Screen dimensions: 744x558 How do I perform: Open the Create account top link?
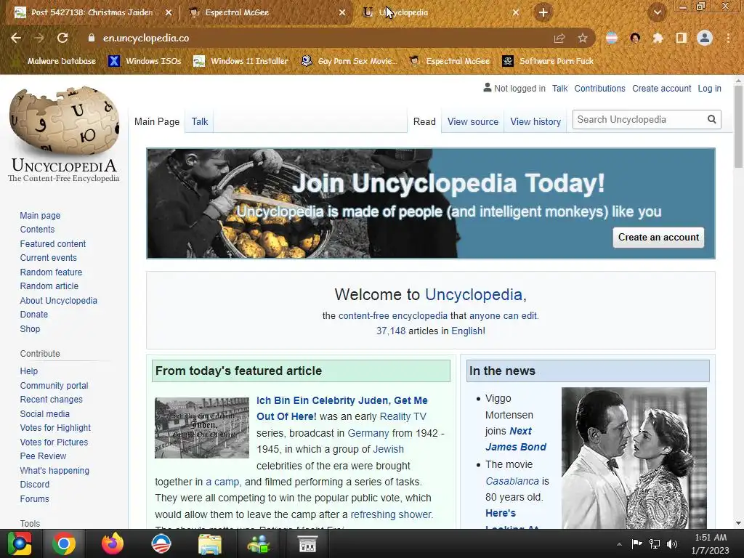pos(661,88)
